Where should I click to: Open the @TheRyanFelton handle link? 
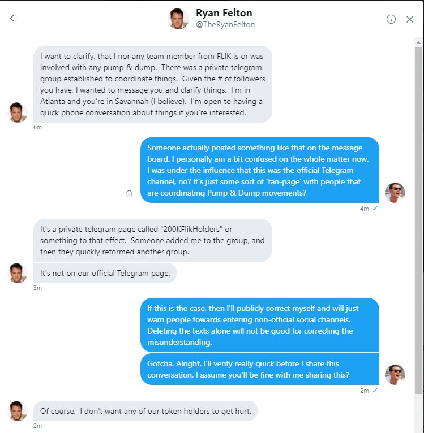pyautogui.click(x=225, y=24)
